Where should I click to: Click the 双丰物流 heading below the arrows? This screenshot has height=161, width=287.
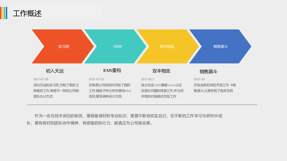click(161, 71)
